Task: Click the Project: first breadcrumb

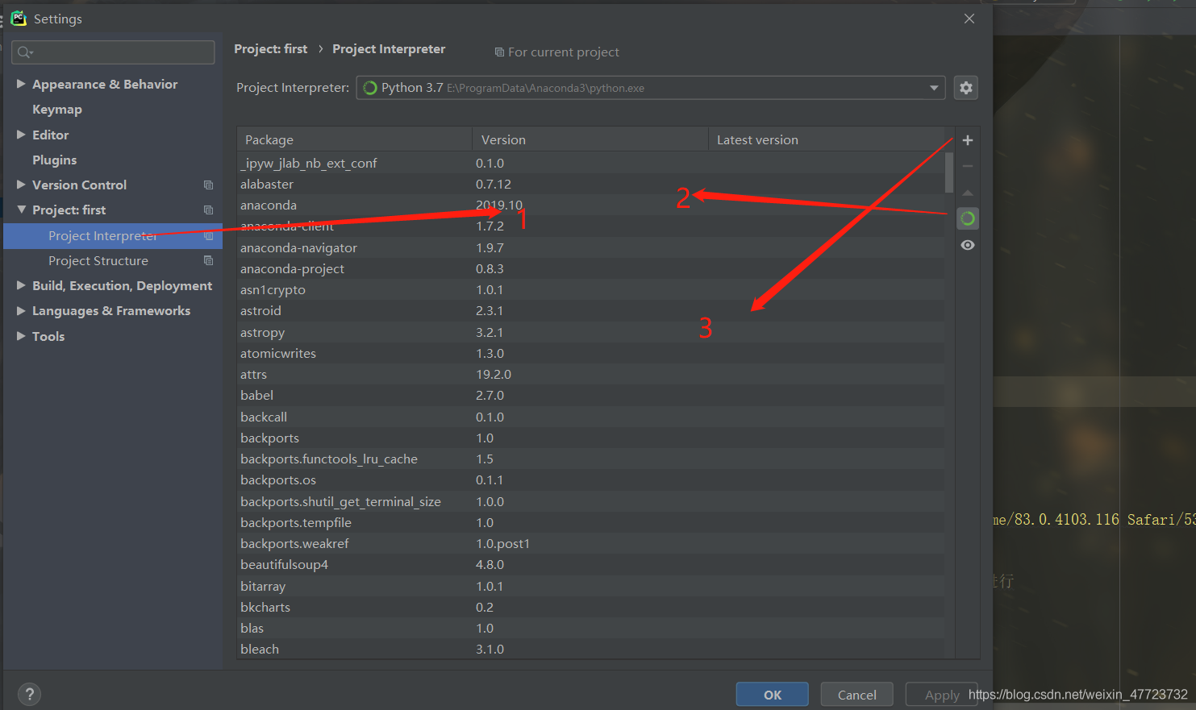Action: tap(271, 49)
